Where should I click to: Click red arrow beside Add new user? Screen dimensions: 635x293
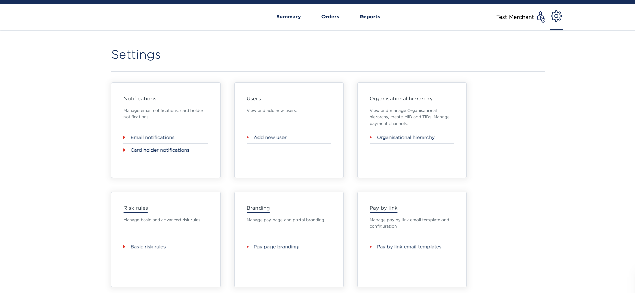[248, 137]
